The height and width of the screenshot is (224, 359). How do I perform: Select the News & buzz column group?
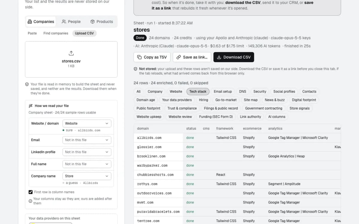coord(275,100)
